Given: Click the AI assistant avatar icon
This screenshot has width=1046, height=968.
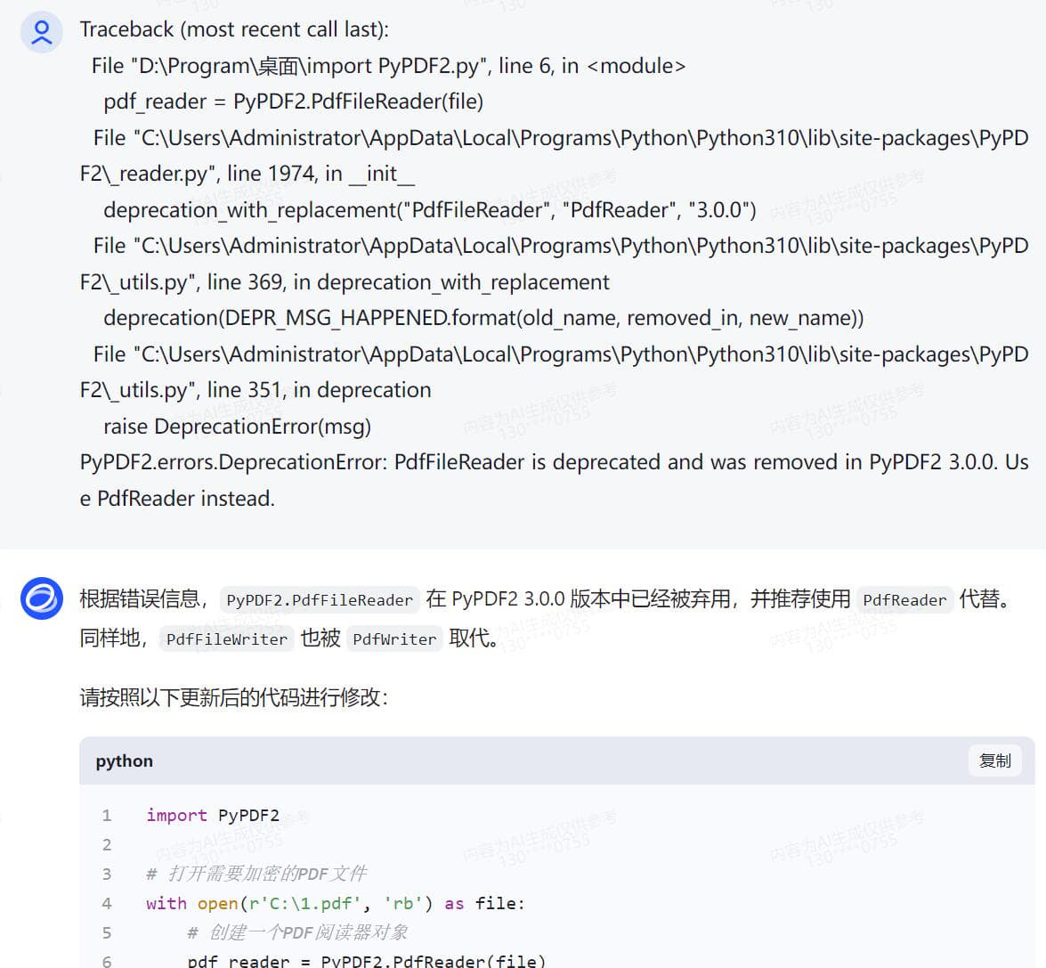Looking at the screenshot, I should [41, 598].
